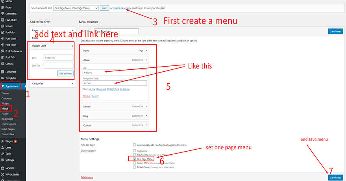
Task: Go to Theme Options under Appearance
Action: click(x=8, y=124)
